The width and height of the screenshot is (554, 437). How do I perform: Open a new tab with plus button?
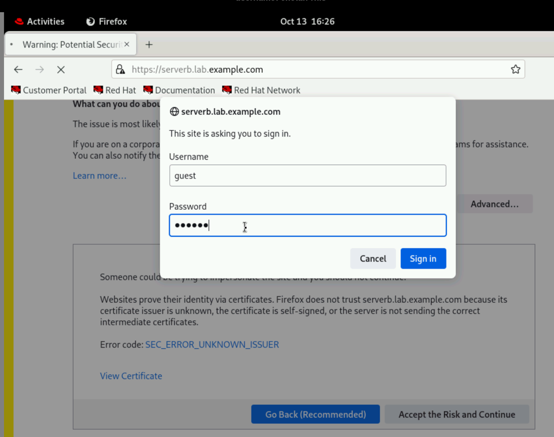149,44
